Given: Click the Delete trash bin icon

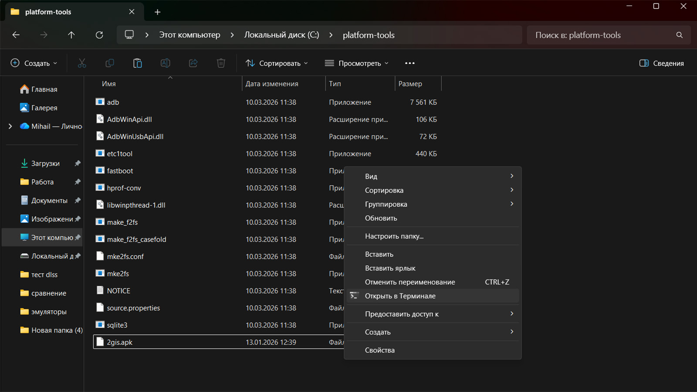Looking at the screenshot, I should point(221,63).
